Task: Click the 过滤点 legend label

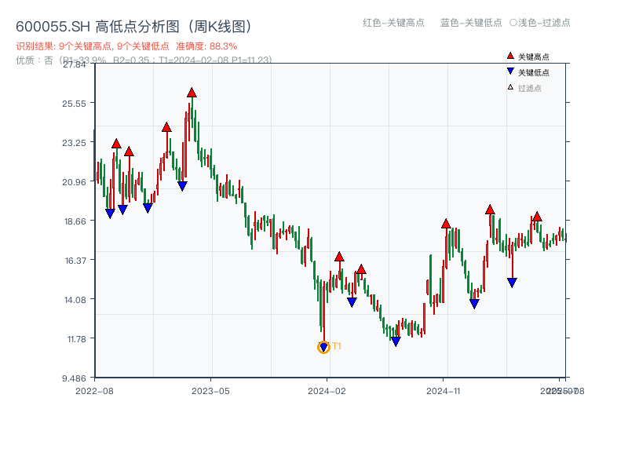Action: (x=529, y=88)
